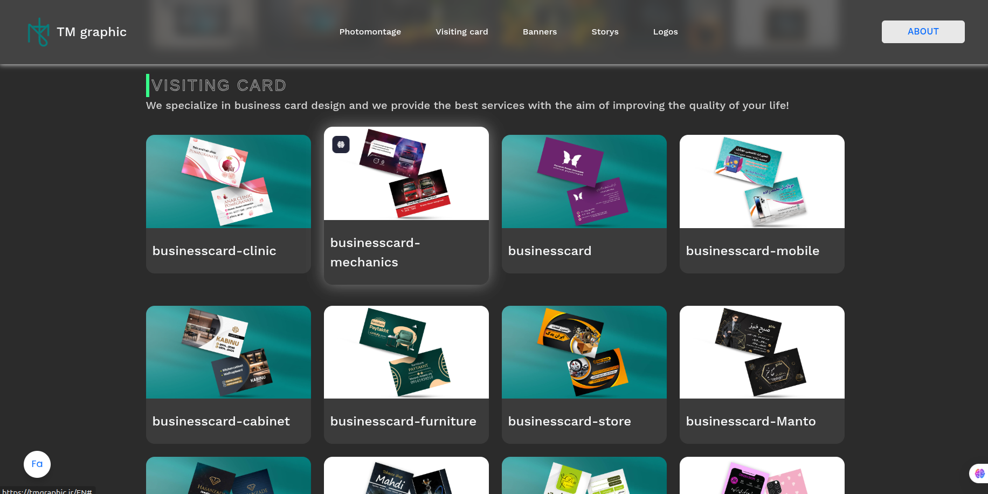Viewport: 988px width, 494px height.
Task: Click the ABOUT button
Action: (x=923, y=32)
